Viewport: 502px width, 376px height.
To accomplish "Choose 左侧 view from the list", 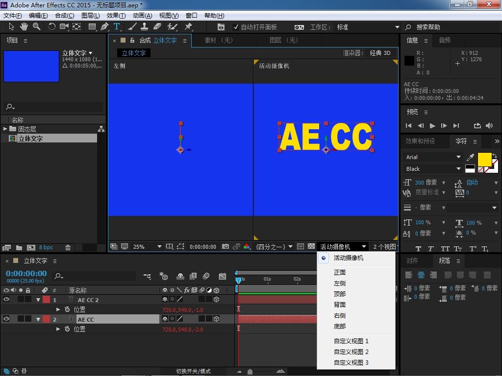I will 356,283.
